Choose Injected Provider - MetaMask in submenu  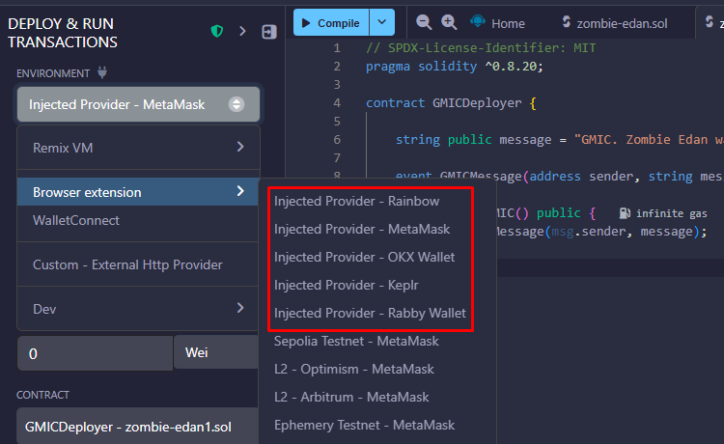(x=362, y=230)
